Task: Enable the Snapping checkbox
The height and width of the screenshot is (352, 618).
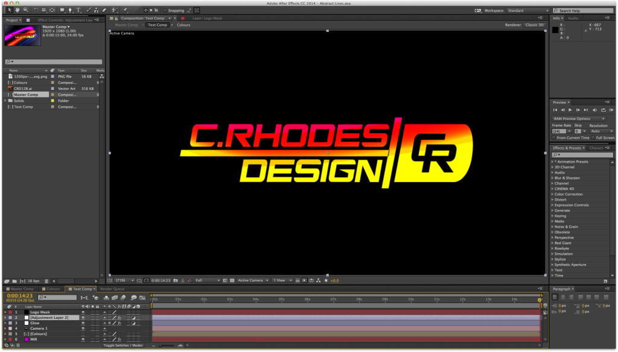Action: tap(165, 11)
